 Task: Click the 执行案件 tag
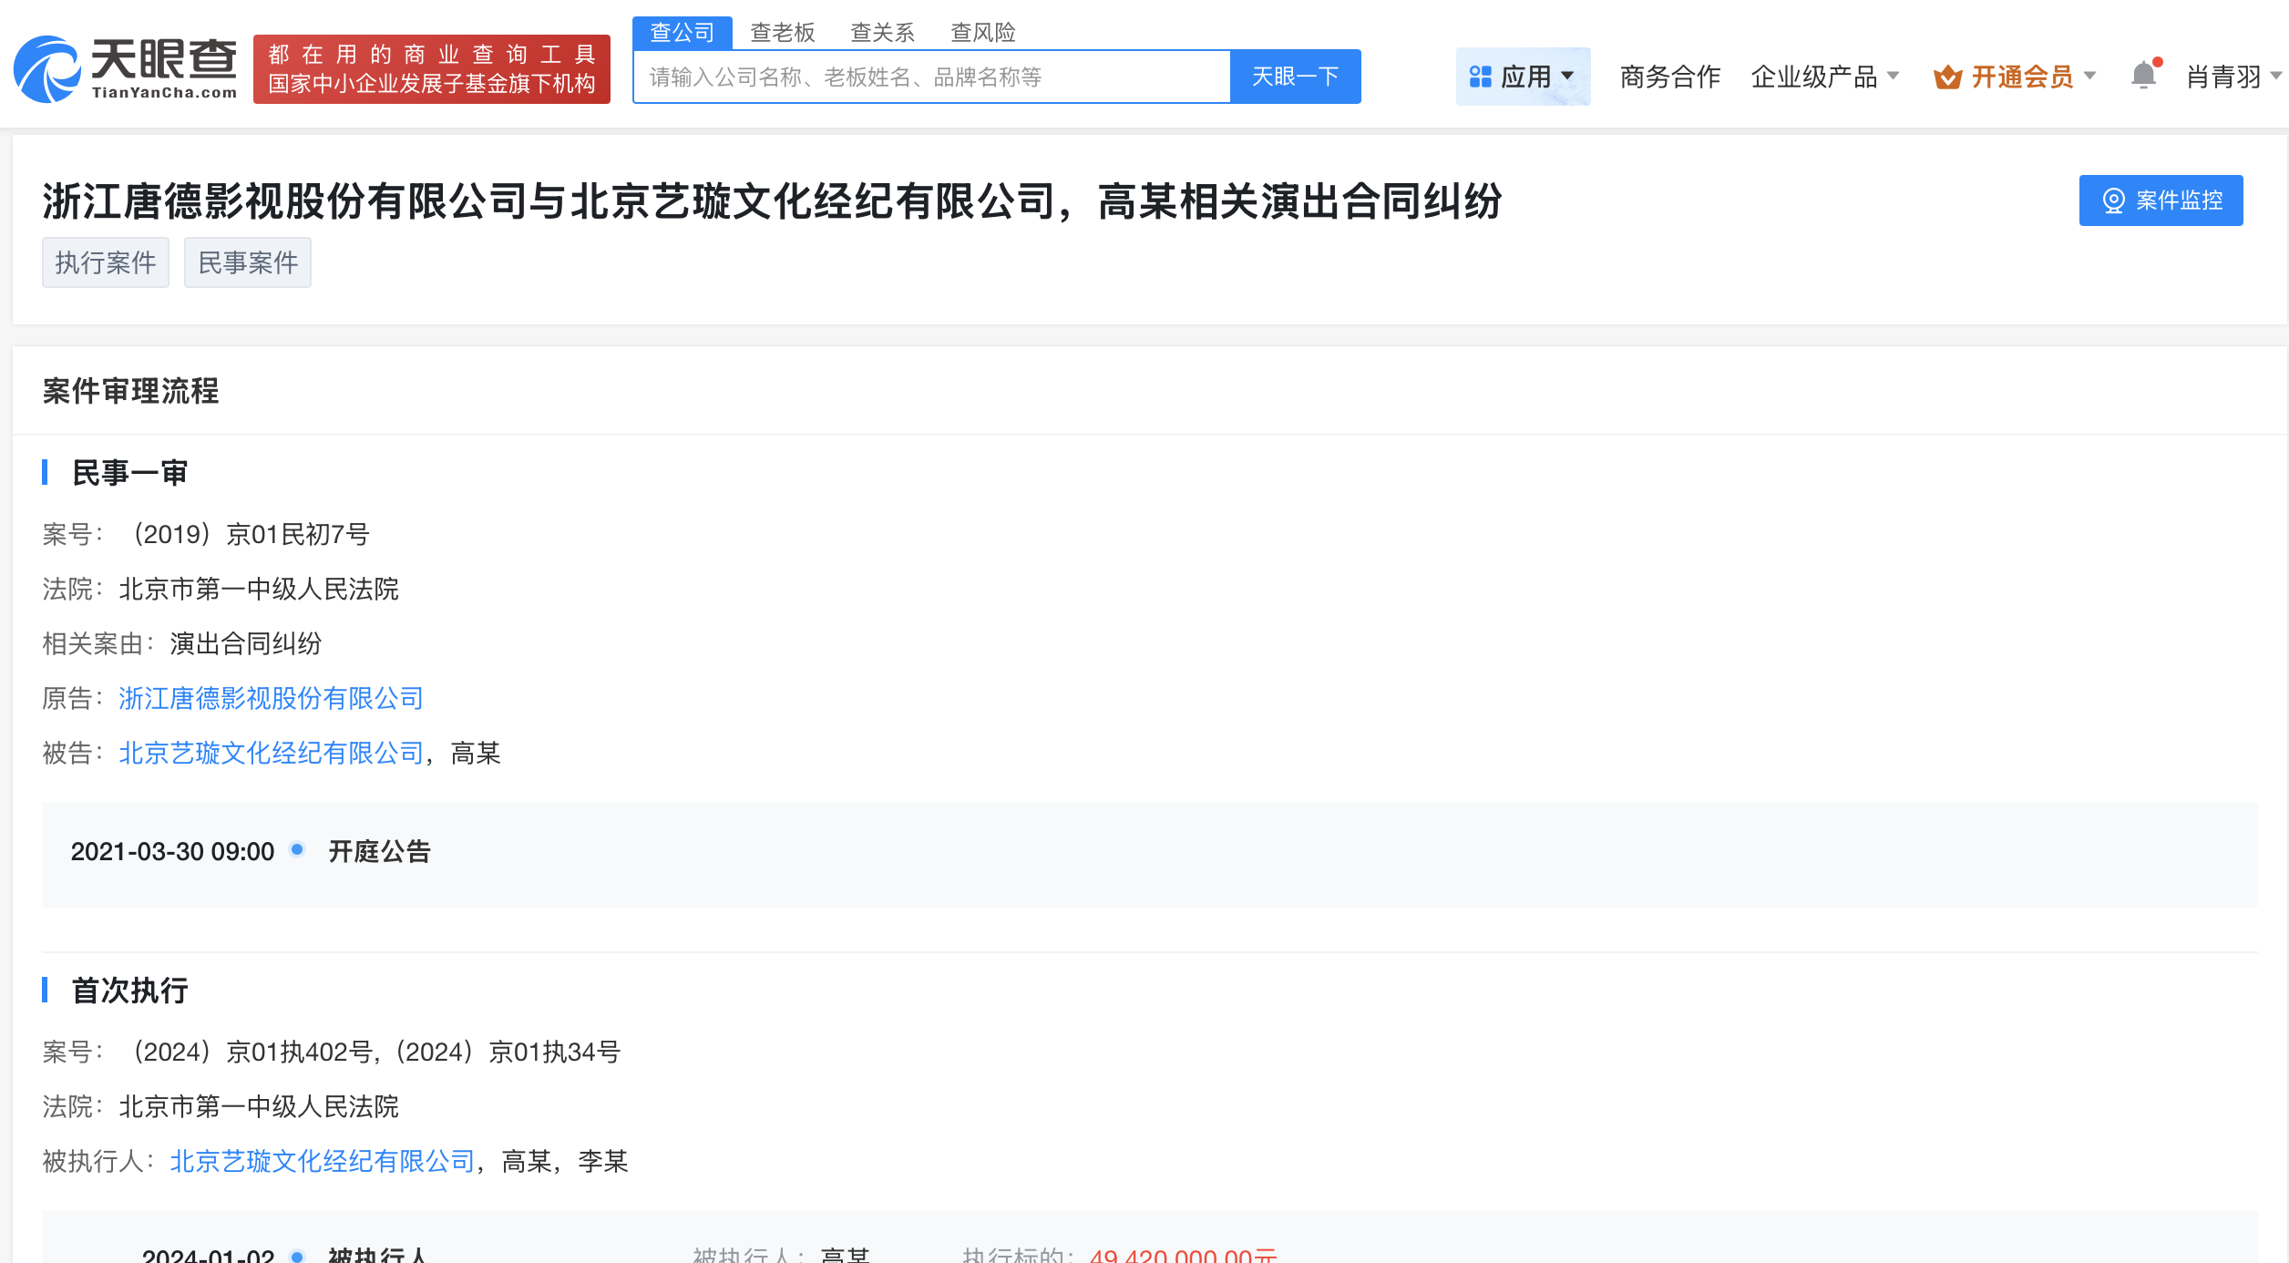tap(106, 262)
